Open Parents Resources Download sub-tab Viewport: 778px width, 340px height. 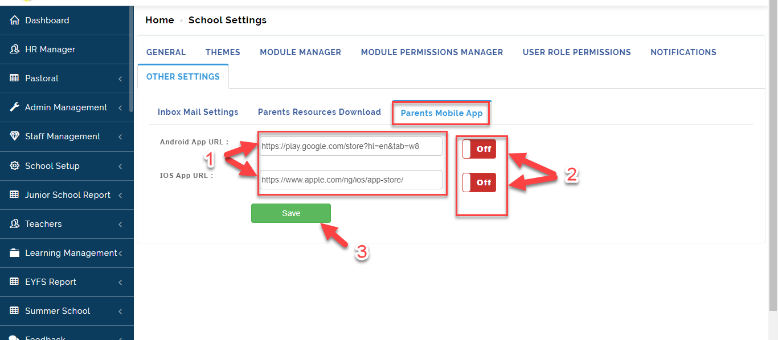click(320, 112)
